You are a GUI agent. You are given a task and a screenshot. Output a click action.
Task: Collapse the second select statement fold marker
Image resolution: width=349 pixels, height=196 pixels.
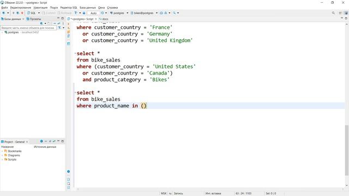pyautogui.click(x=75, y=53)
